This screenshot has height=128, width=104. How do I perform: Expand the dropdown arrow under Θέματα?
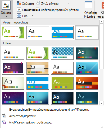6,17
